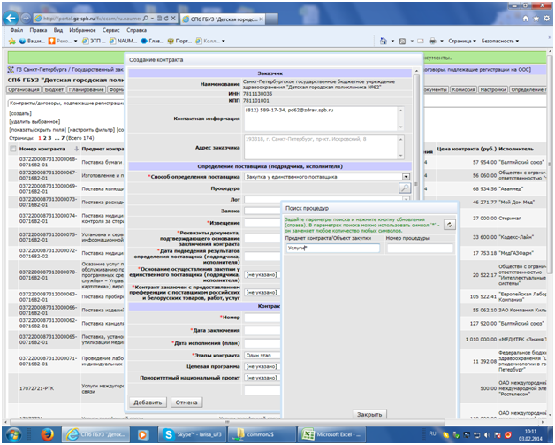Click the Добавить button

[x=148, y=403]
